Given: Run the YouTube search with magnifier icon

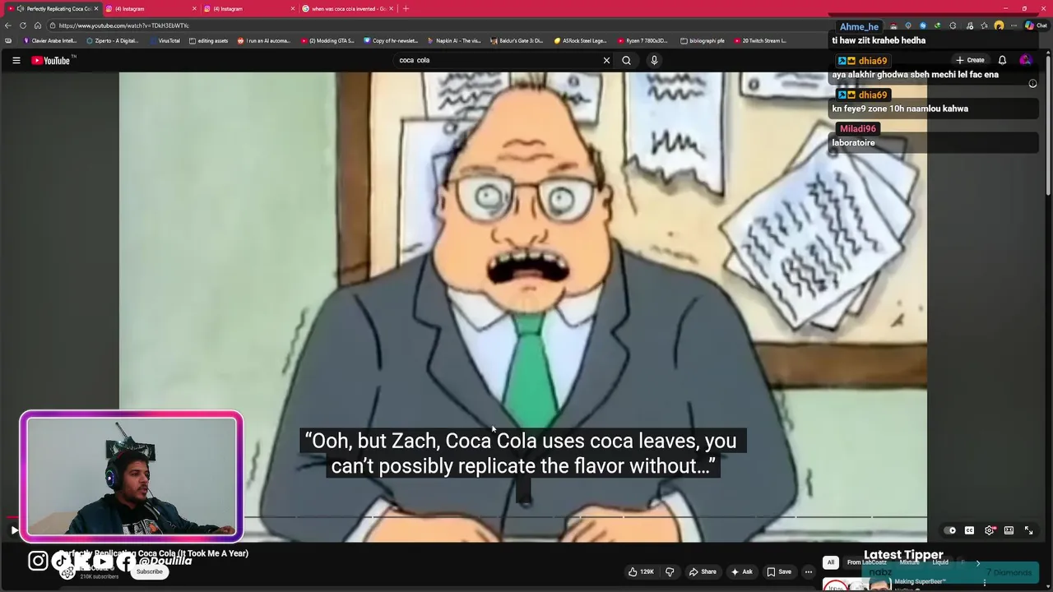Looking at the screenshot, I should 626,60.
